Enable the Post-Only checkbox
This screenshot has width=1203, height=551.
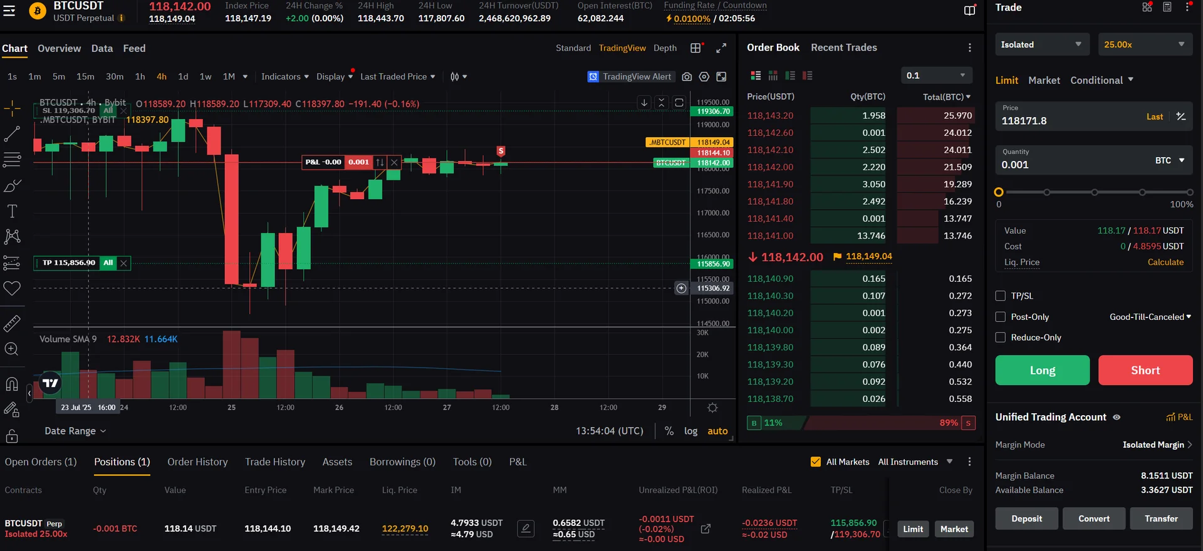(1001, 317)
